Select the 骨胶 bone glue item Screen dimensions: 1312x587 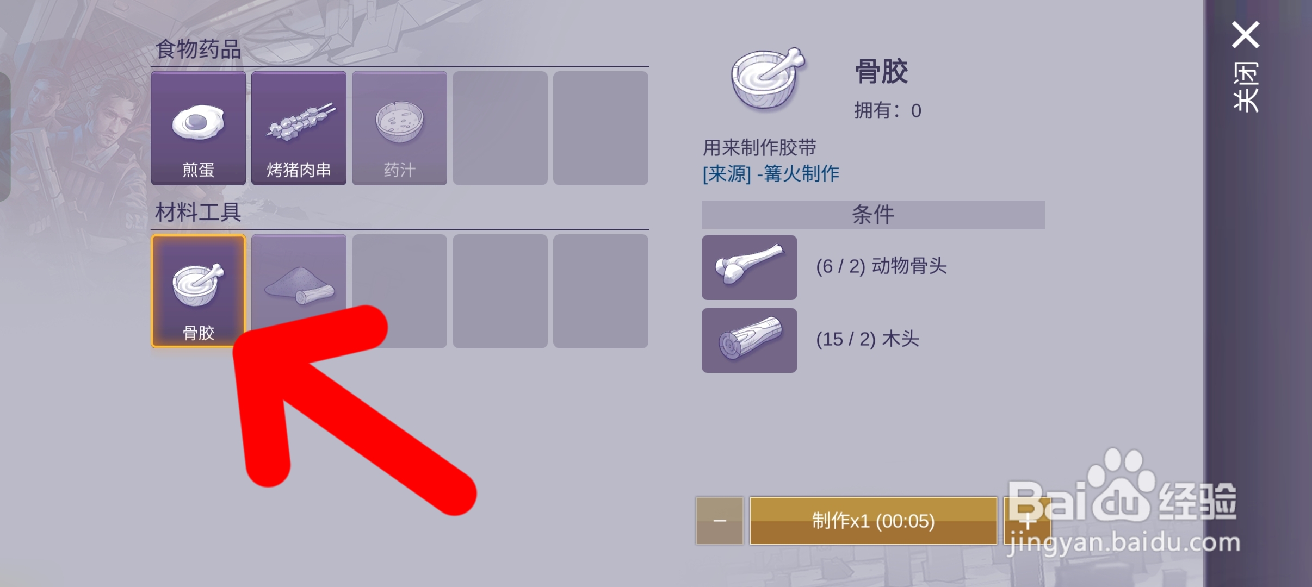pos(198,291)
